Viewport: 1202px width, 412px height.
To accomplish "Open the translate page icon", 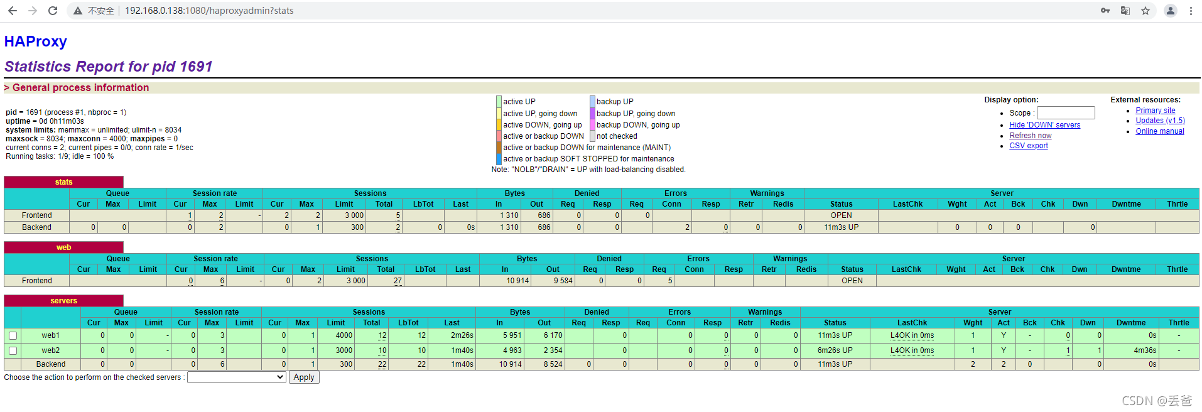I will coord(1125,11).
